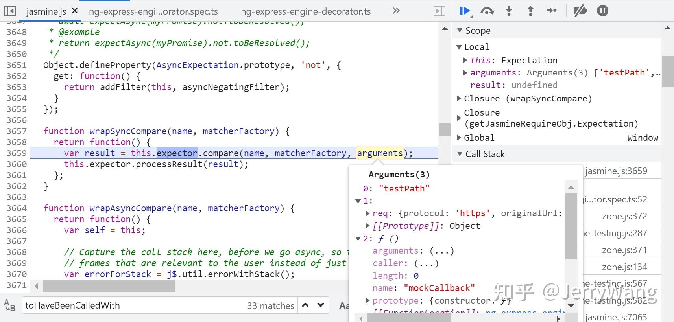Jump to next search match
This screenshot has width=674, height=322.
pyautogui.click(x=321, y=305)
